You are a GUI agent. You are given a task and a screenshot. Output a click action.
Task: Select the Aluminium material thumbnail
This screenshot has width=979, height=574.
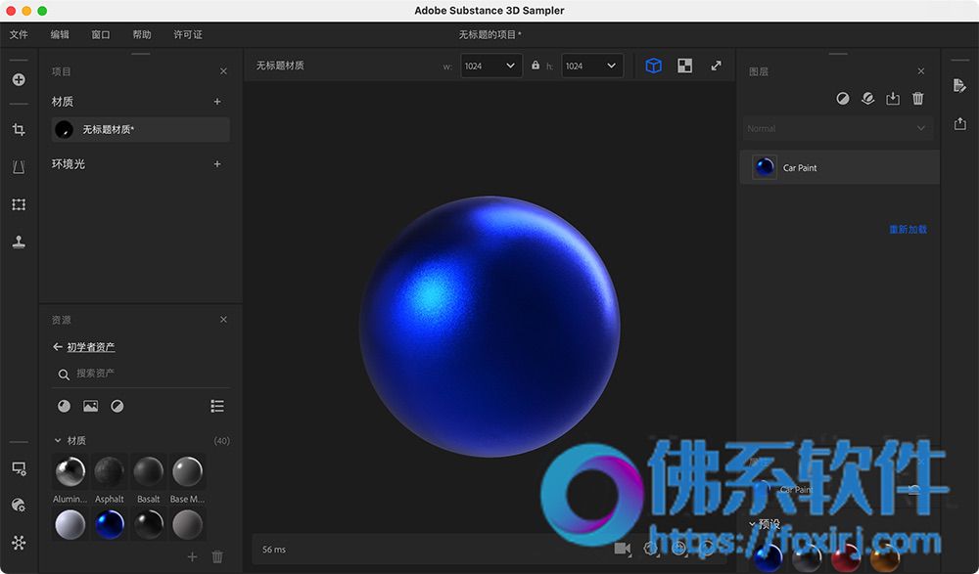pyautogui.click(x=70, y=471)
